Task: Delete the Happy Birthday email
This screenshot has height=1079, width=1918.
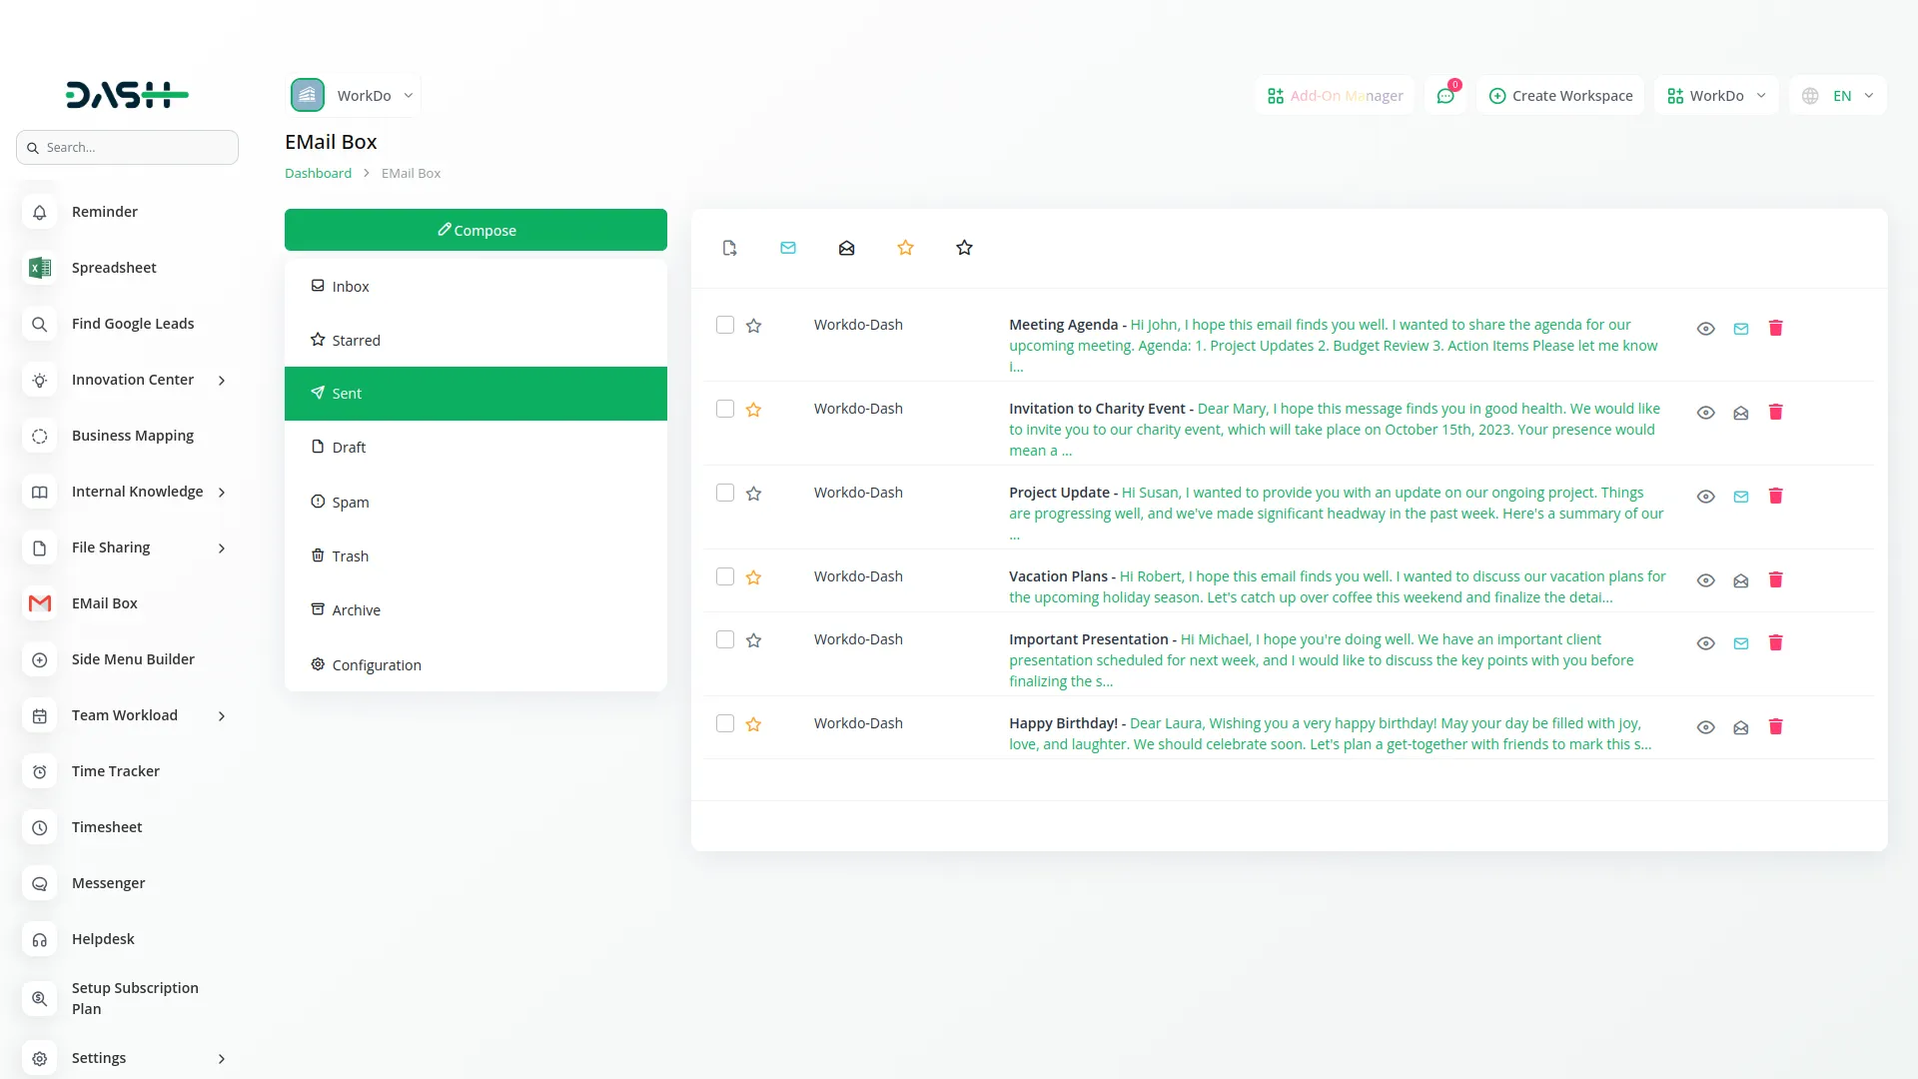Action: 1776,727
